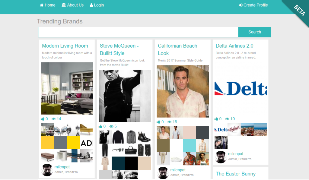
Task: Click milenpat avatar on Delta Airlines card
Action: (x=221, y=157)
